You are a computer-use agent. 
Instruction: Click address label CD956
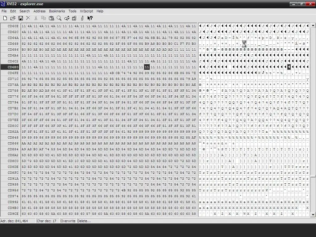pyautogui.click(x=13, y=190)
